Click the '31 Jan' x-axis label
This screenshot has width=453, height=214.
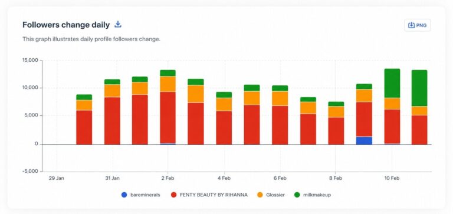112,178
